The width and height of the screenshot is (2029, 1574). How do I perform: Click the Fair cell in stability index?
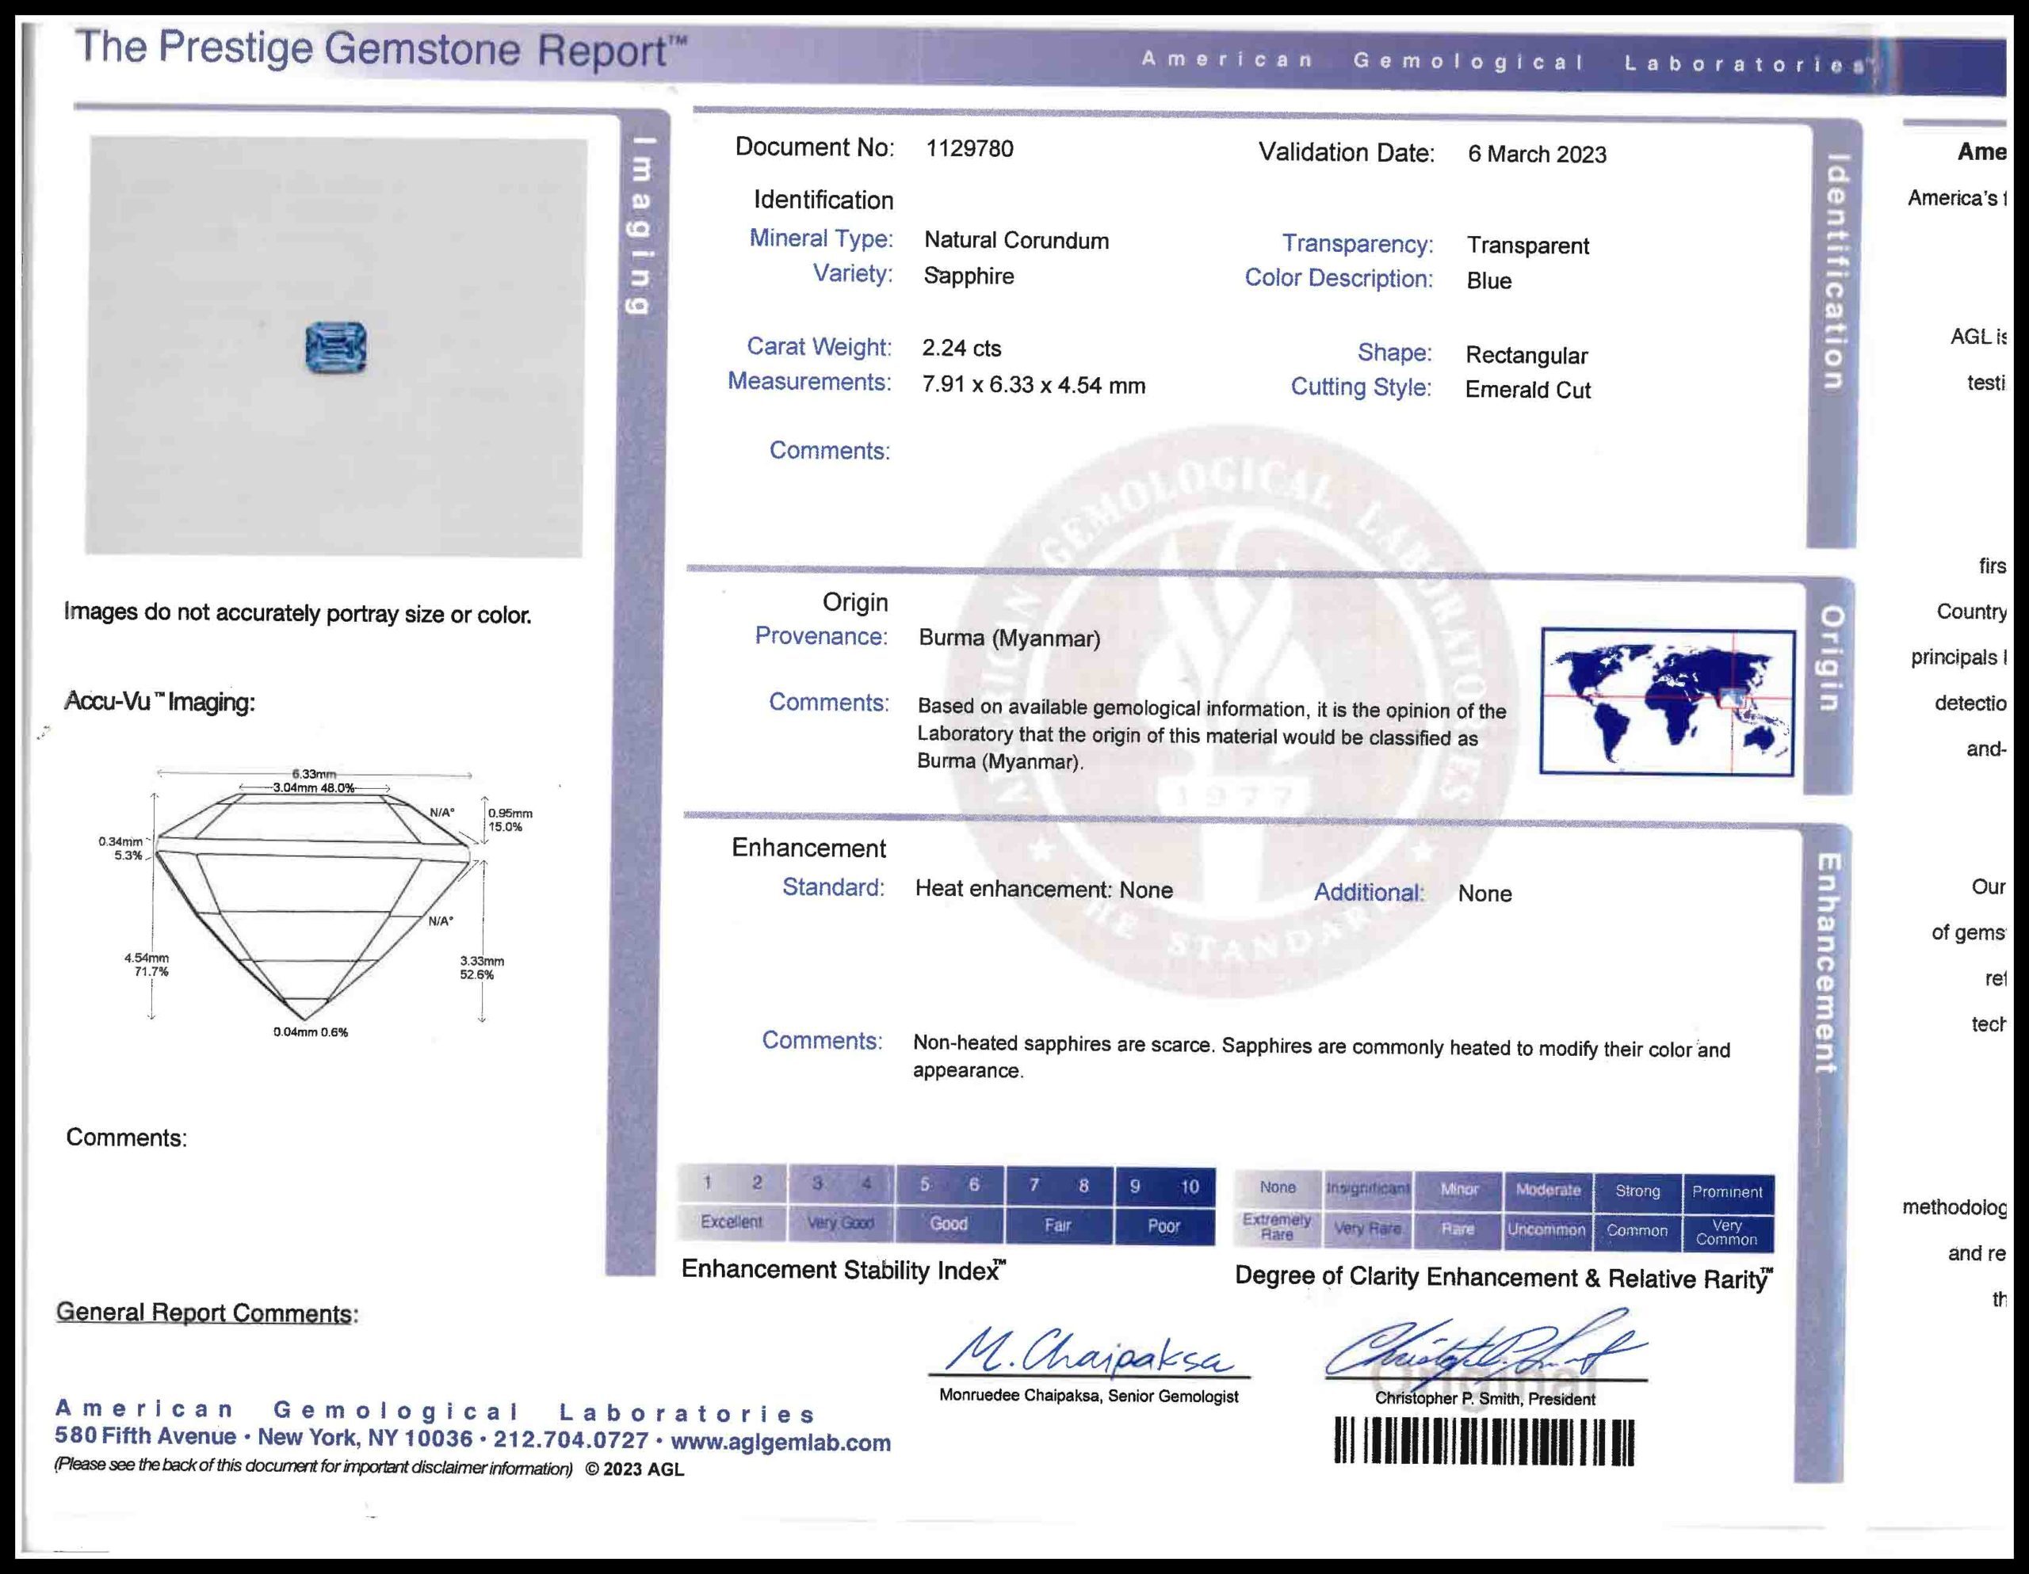[x=1058, y=1225]
